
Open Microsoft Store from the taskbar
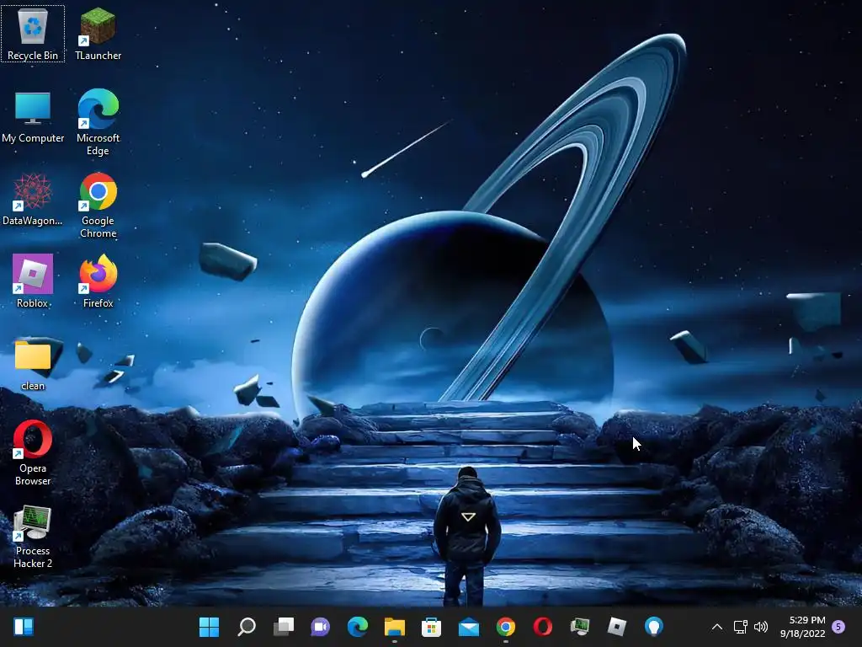pos(432,626)
